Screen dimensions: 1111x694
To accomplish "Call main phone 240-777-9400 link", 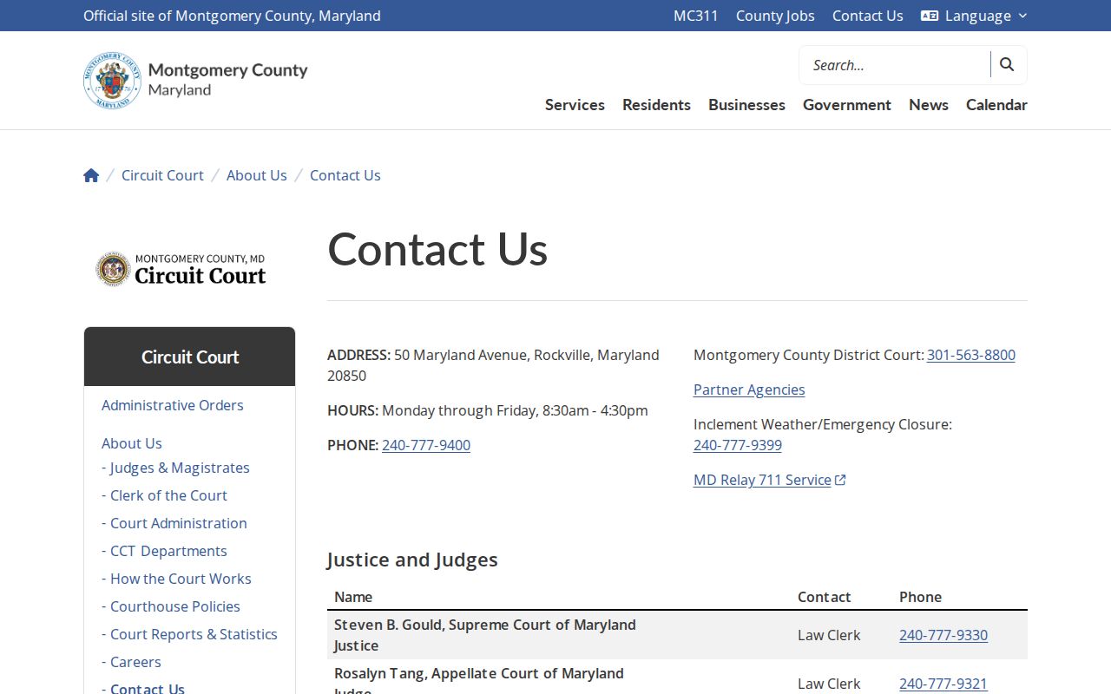I will click(x=426, y=445).
